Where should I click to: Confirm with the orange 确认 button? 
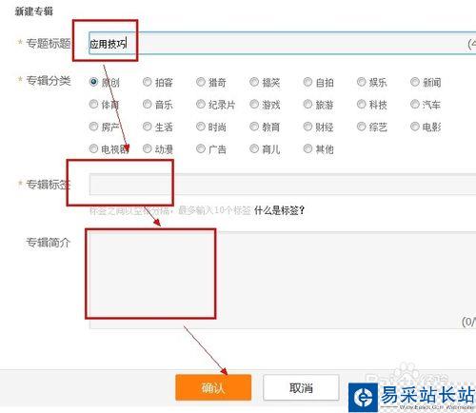click(213, 387)
